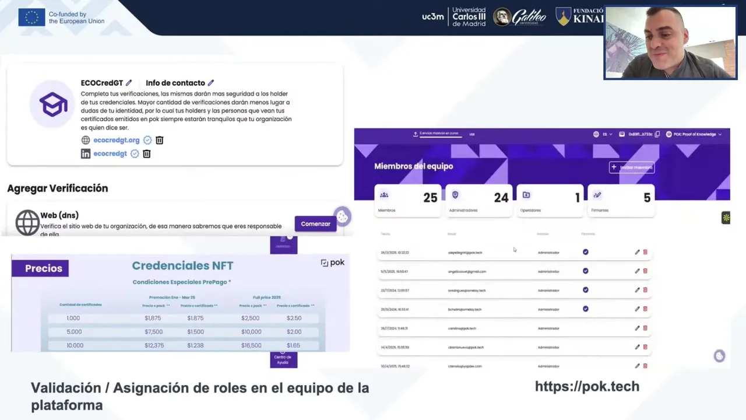Image resolution: width=746 pixels, height=420 pixels.
Task: Click the Centro de Ayuda purple button
Action: [x=283, y=359]
